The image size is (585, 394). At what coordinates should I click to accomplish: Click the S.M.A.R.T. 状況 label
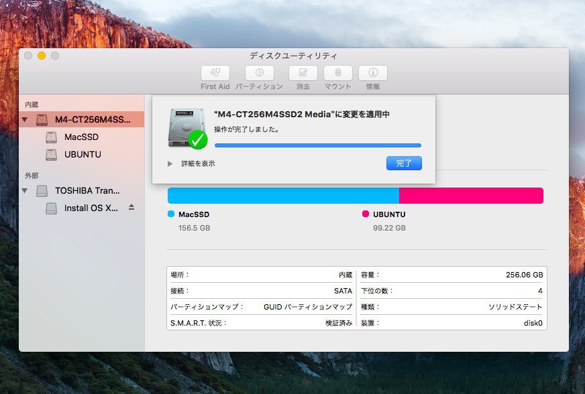pyautogui.click(x=199, y=323)
